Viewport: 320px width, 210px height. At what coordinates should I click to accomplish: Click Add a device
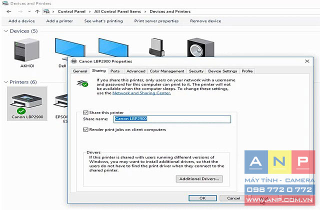[21, 21]
